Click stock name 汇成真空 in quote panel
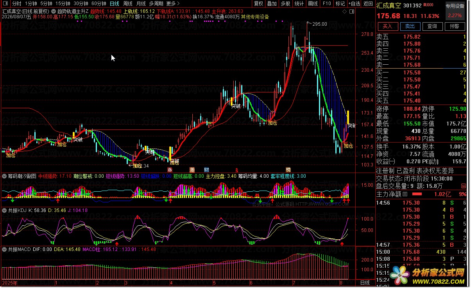Viewport: 471px width, 288px height. click(389, 5)
